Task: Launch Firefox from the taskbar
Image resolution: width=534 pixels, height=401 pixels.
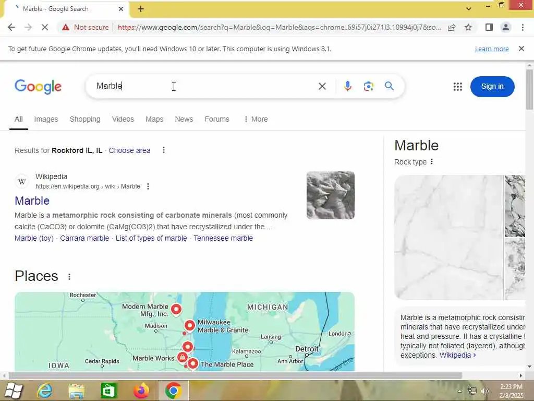Action: [x=141, y=391]
